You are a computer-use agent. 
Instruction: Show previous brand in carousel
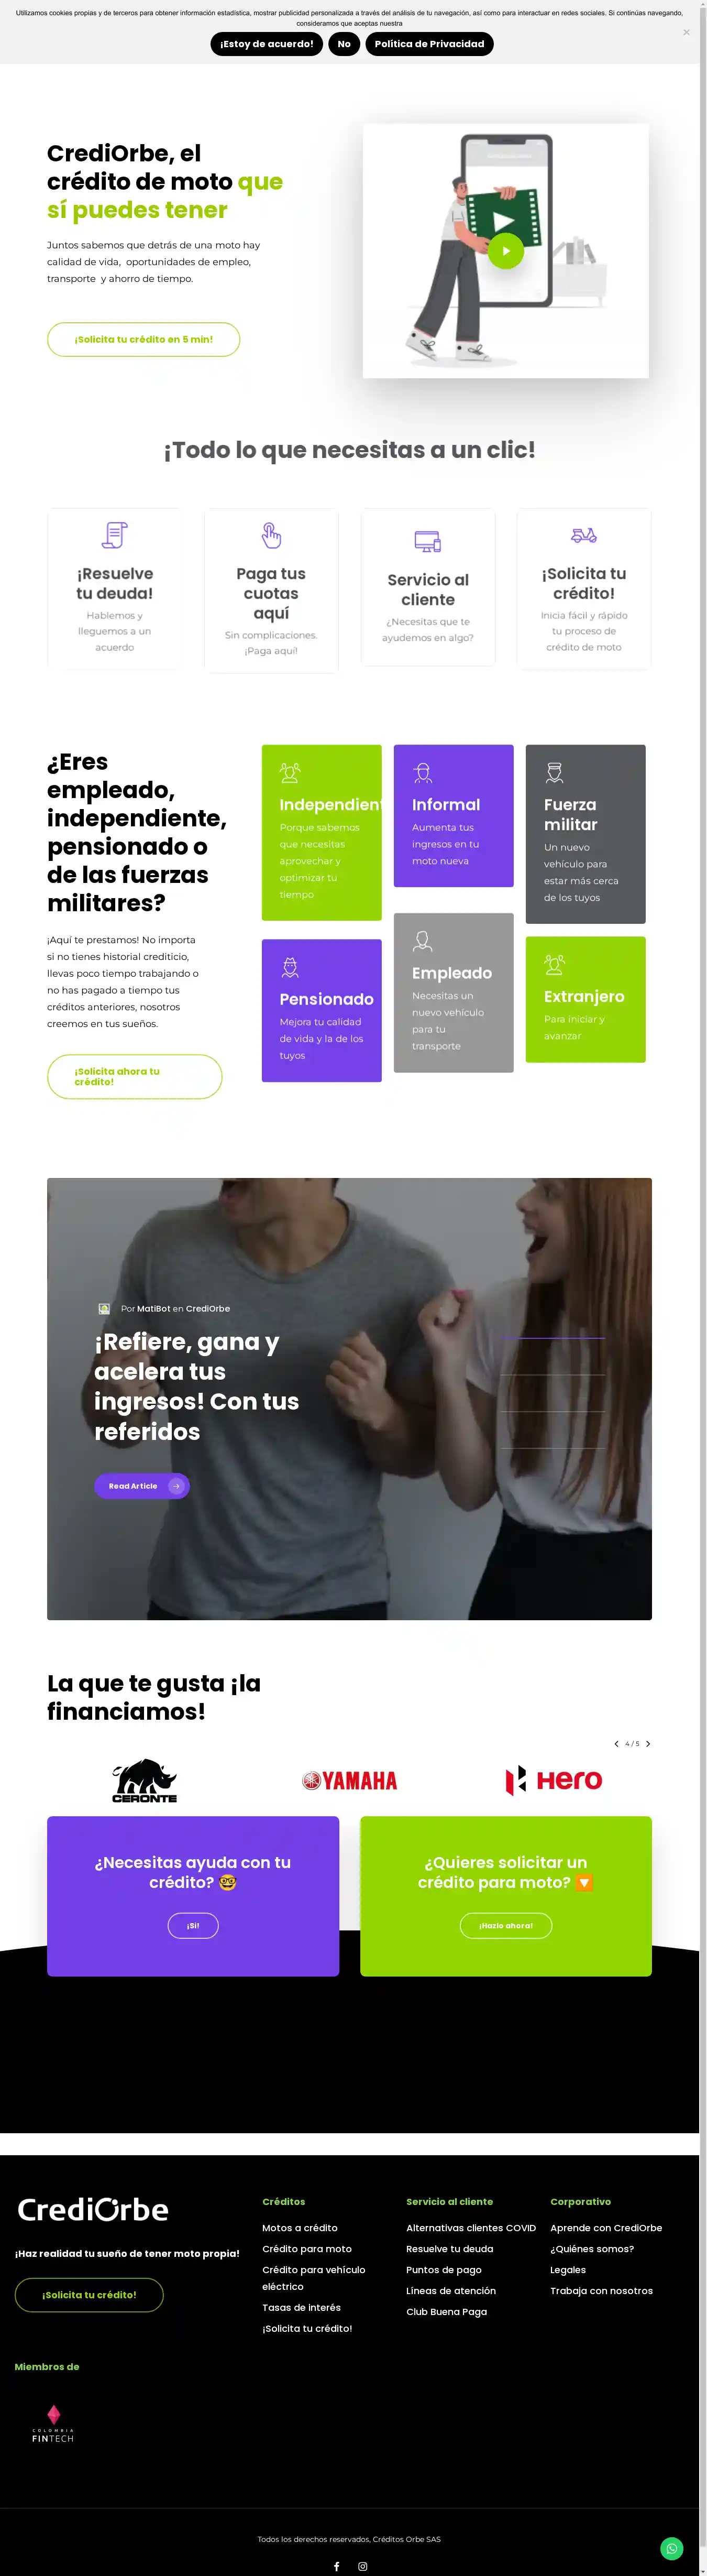click(x=616, y=1743)
